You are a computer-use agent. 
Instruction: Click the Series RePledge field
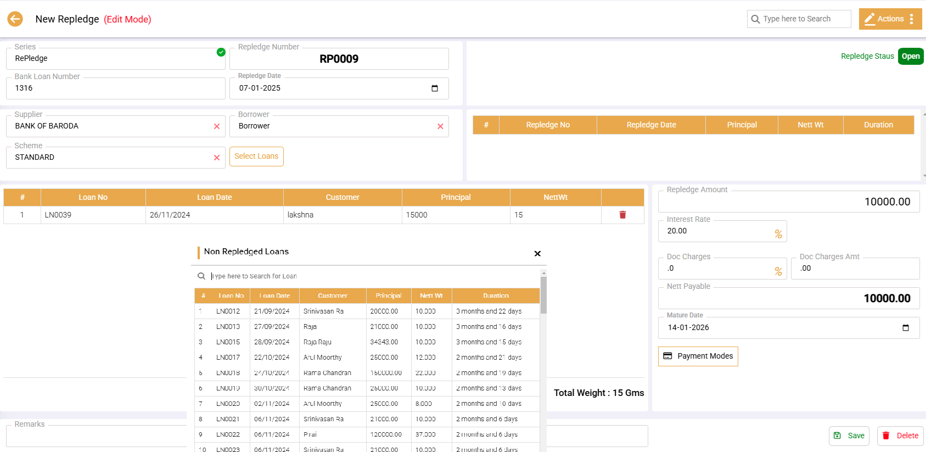116,59
